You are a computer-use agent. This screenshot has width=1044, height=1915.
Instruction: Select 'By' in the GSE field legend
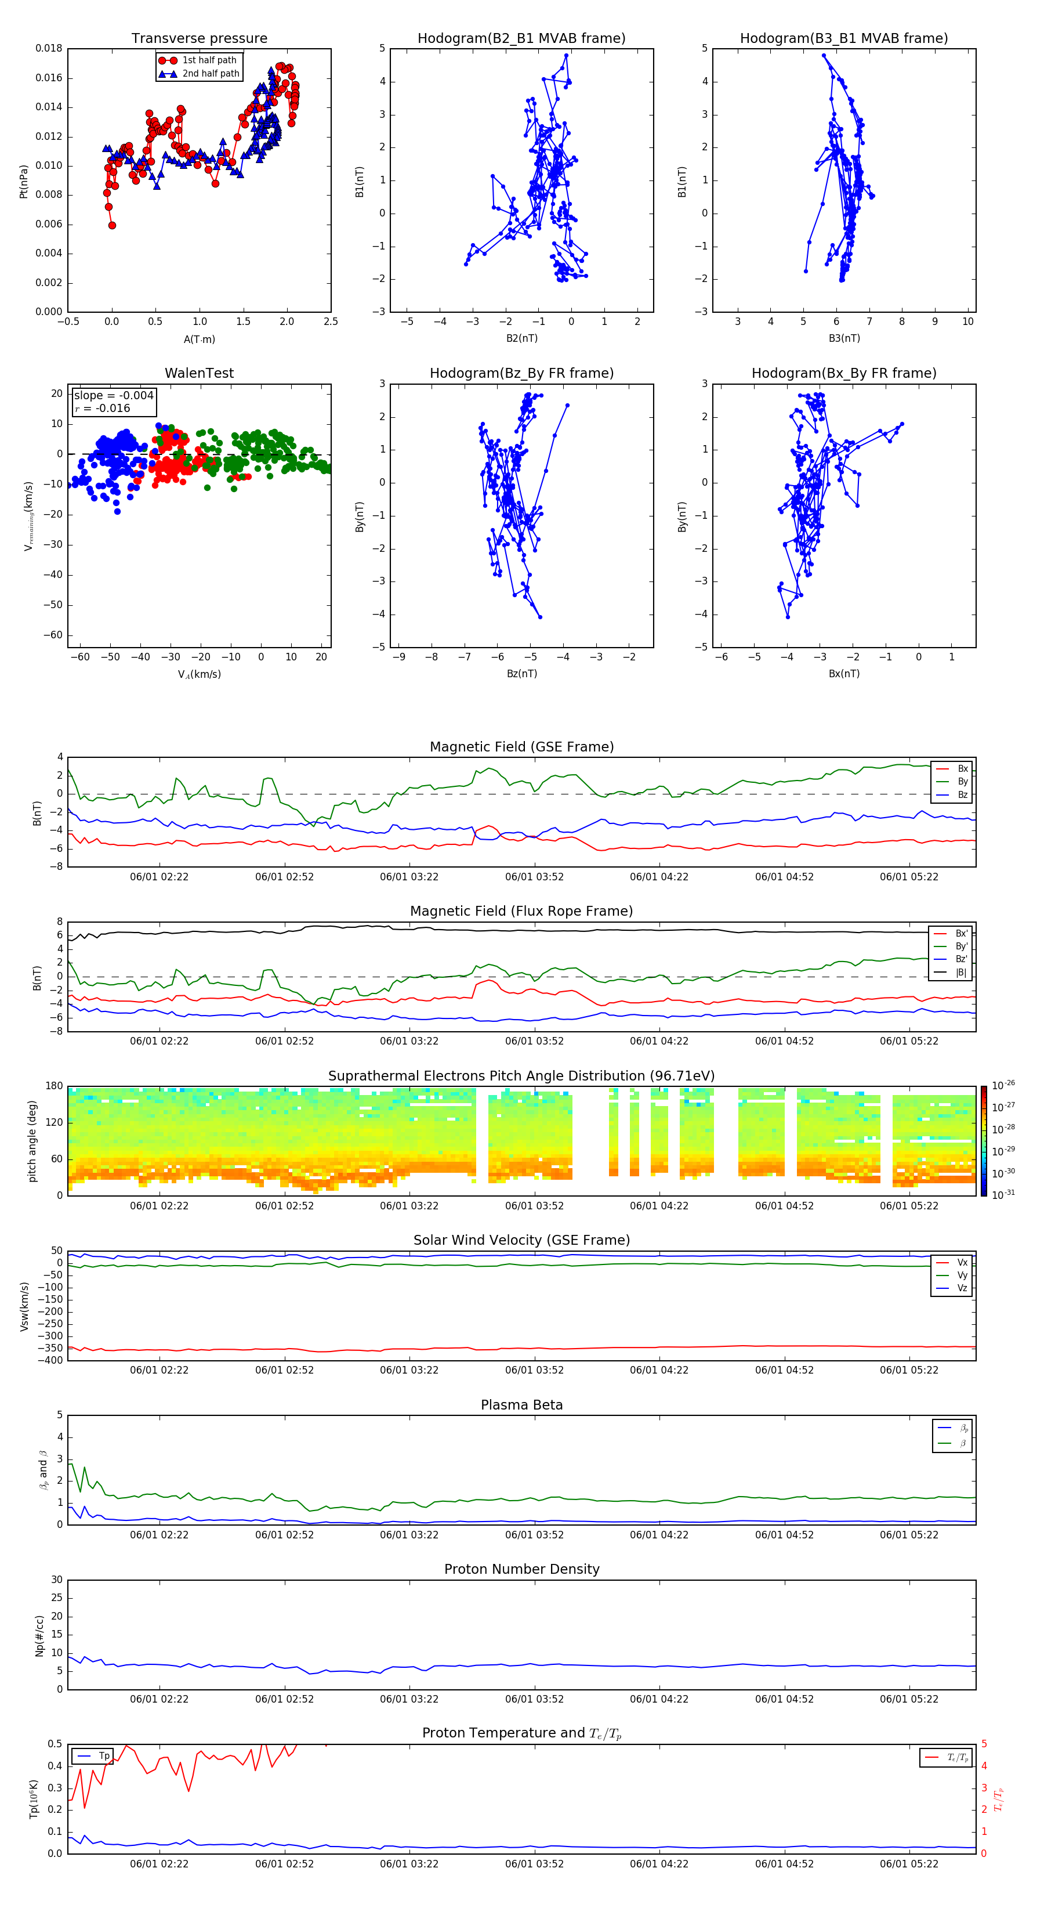coord(952,781)
